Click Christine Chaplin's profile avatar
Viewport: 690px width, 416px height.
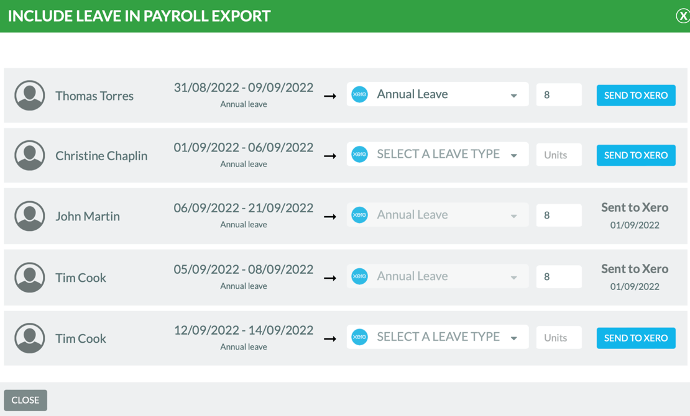pyautogui.click(x=30, y=155)
